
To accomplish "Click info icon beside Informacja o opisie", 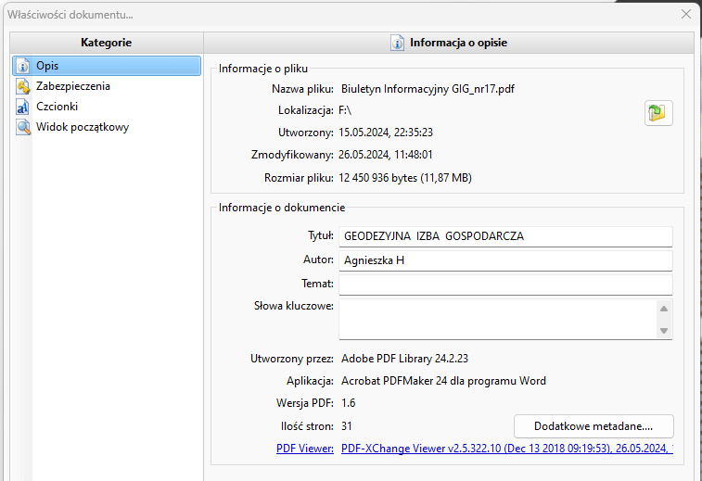I will [x=398, y=43].
